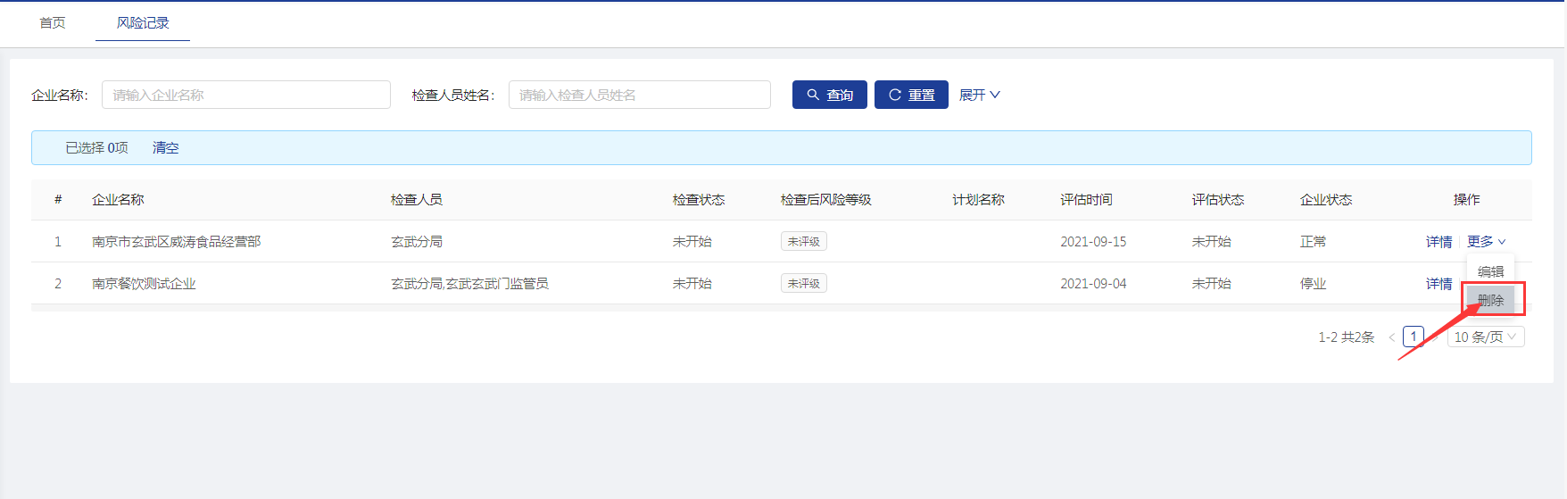
Task: Focus the 企业名称 input field
Action: tap(246, 95)
